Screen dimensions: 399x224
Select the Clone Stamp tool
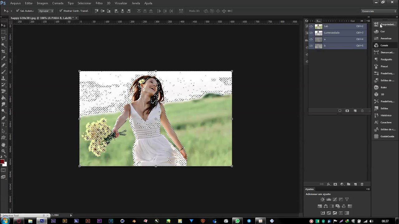(x=3, y=78)
